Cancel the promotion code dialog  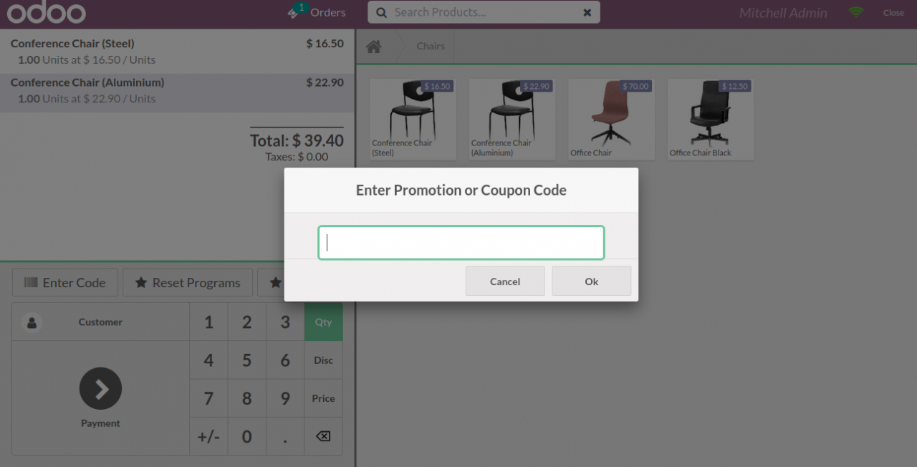tap(505, 281)
